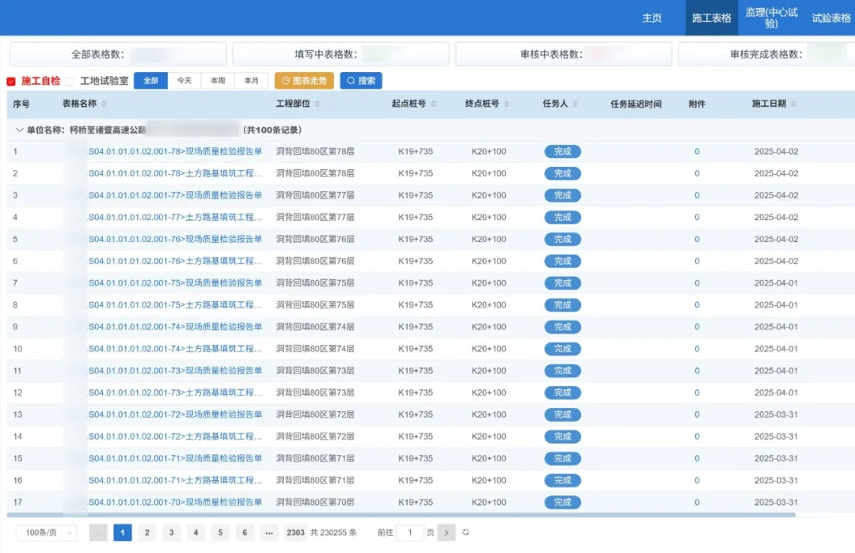Select the 全部 time filter
855x553 pixels.
click(x=150, y=81)
